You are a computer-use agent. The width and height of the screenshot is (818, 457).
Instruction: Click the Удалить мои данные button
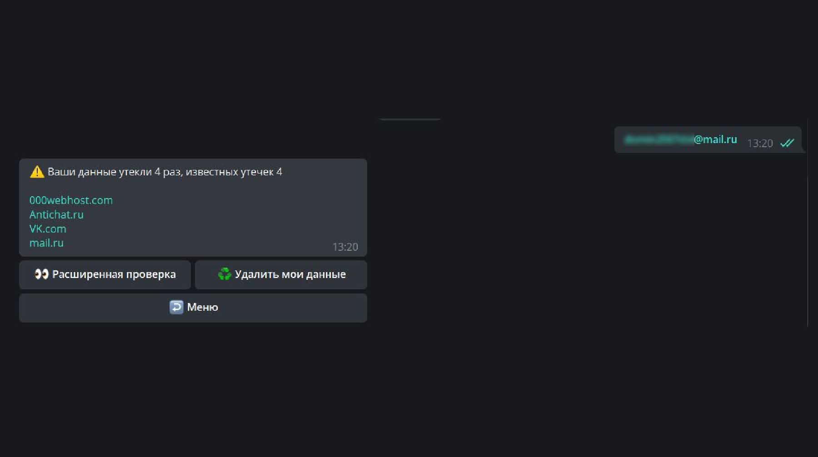281,274
